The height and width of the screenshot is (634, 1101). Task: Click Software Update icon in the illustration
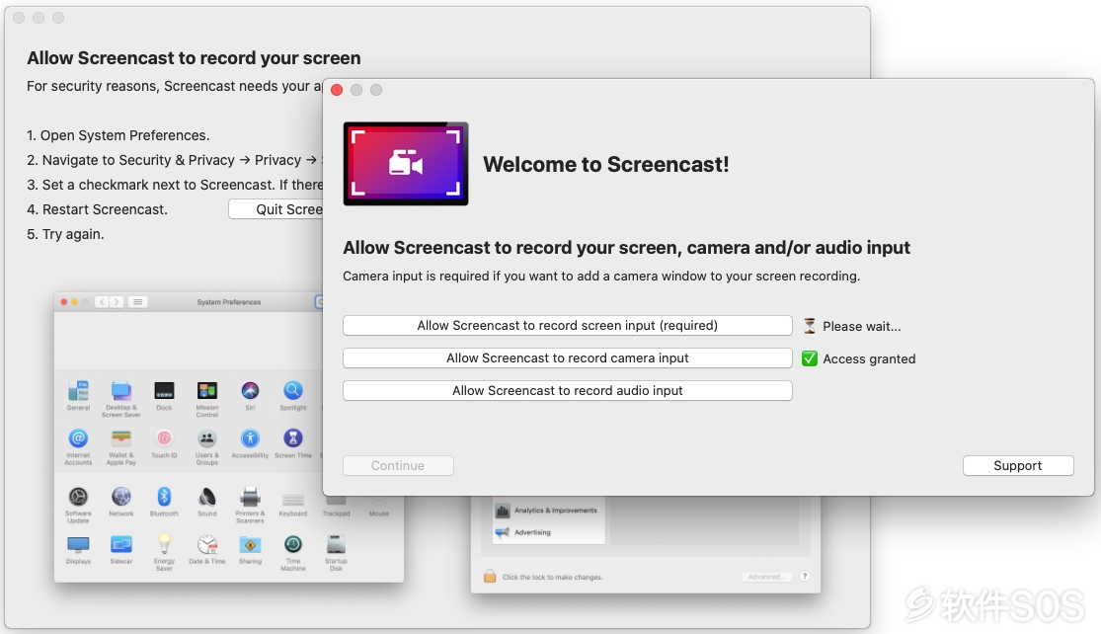tap(78, 497)
